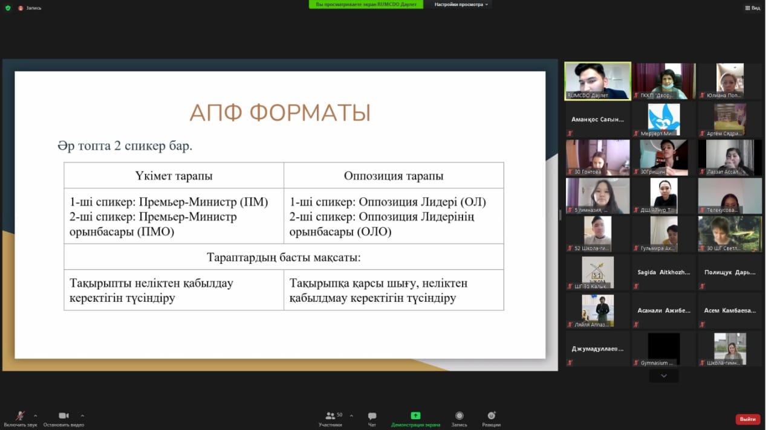
Task: Select the RUMCDO Даулет video thumbnail
Action: tap(597, 81)
